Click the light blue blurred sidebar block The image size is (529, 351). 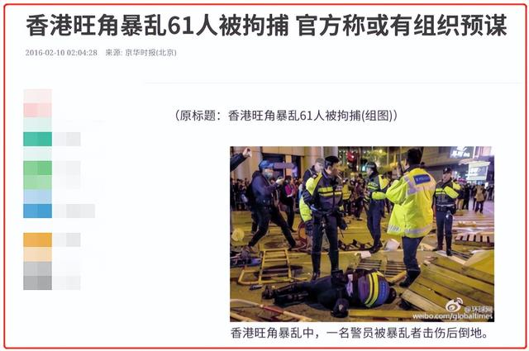click(x=37, y=197)
